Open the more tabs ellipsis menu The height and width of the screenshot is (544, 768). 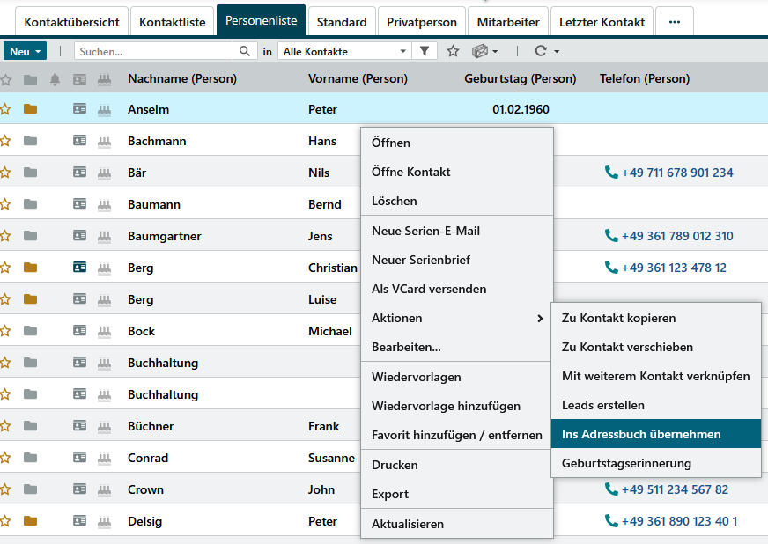[x=674, y=21]
